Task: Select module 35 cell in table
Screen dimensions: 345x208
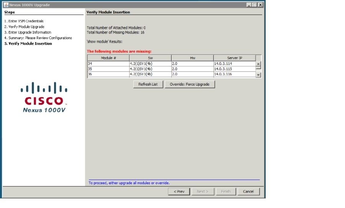Action: click(108, 69)
